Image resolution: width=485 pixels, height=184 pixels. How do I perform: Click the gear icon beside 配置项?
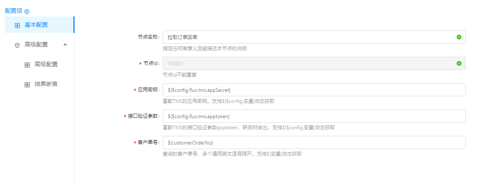pyautogui.click(x=27, y=12)
